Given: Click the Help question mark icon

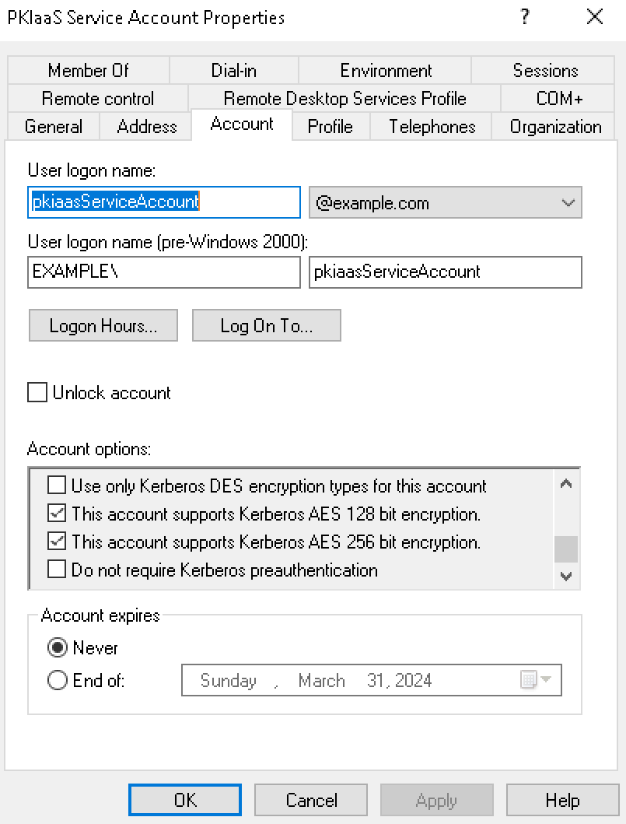Looking at the screenshot, I should (x=526, y=17).
